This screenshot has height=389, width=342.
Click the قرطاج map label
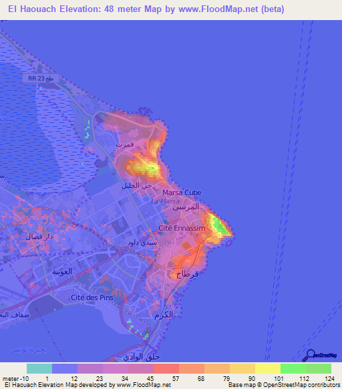[188, 275]
